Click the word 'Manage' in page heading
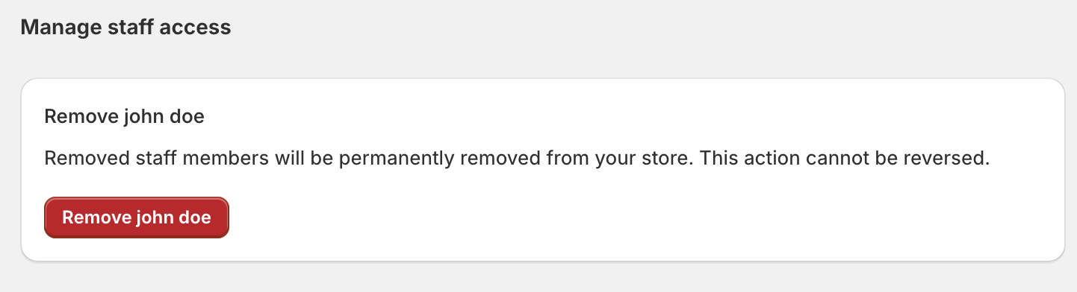1077x292 pixels. (x=58, y=28)
